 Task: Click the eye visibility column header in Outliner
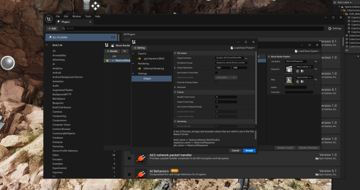[335, 2]
